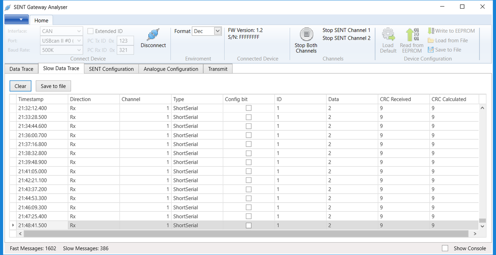Open the Analogue Configuration tab

(171, 69)
